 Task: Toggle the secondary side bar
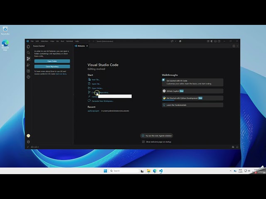click(219, 41)
